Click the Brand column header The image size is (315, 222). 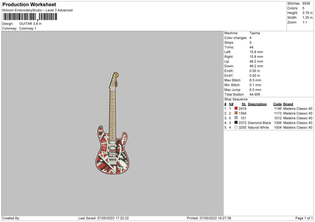[288, 104]
